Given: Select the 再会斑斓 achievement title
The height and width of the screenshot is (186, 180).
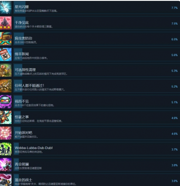Looking at the screenshot, I should 22,164.
